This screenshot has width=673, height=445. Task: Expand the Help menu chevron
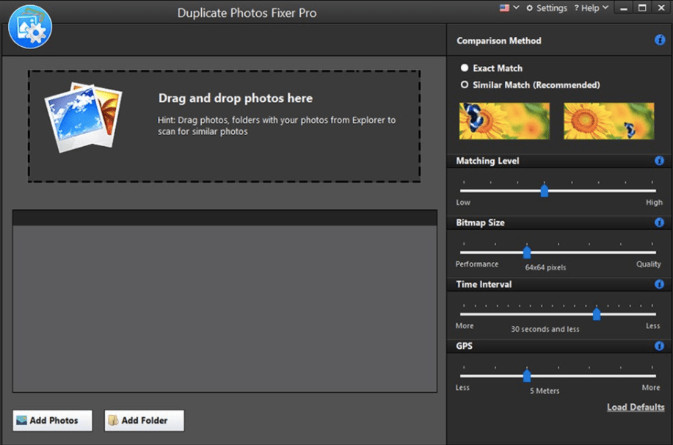tap(605, 8)
